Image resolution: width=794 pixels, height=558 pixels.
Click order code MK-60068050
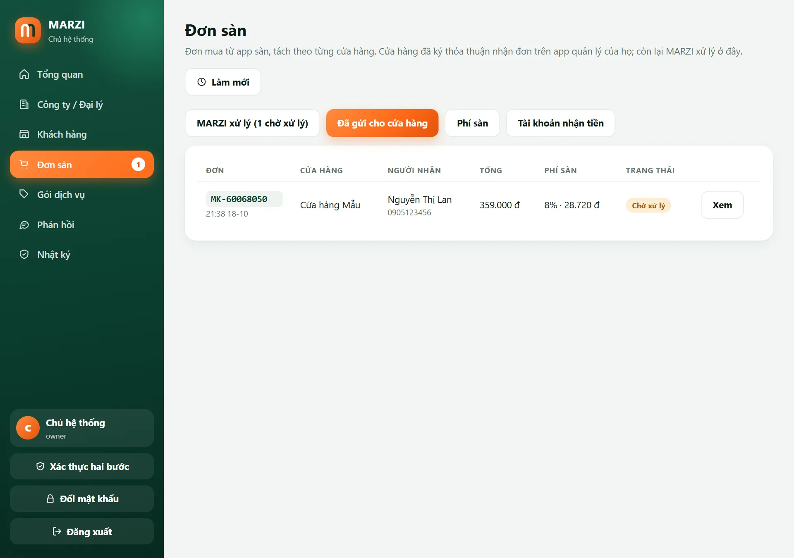(x=239, y=199)
